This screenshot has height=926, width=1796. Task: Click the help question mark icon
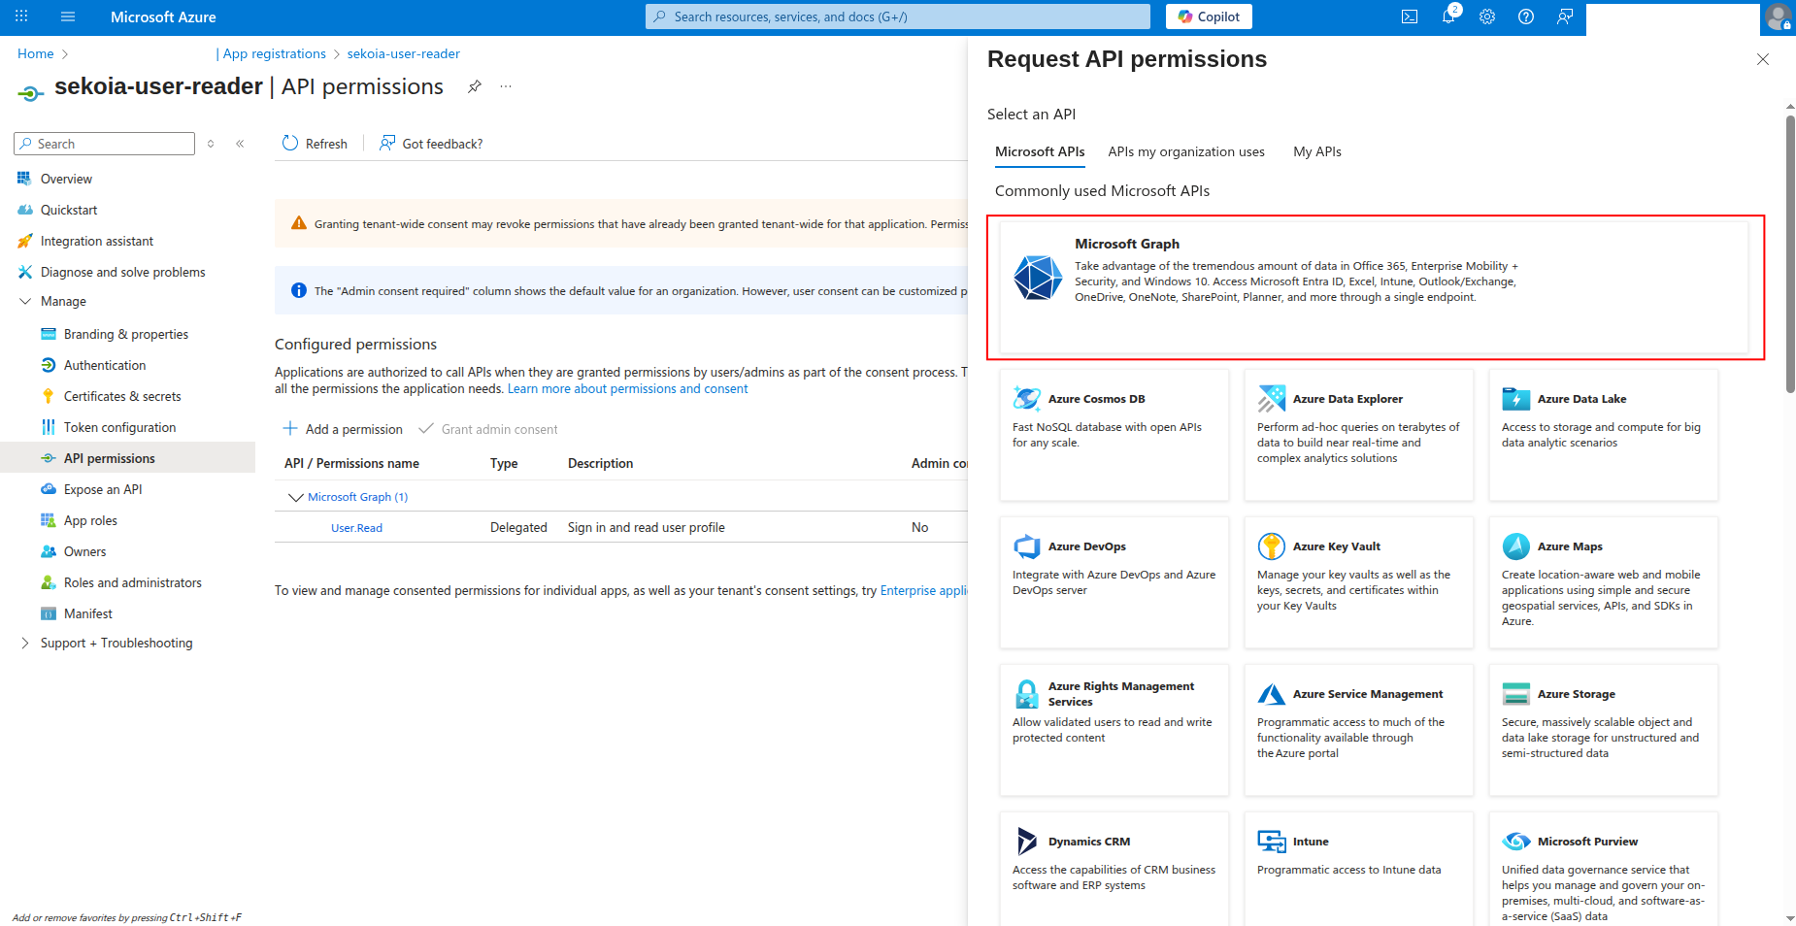click(1525, 17)
